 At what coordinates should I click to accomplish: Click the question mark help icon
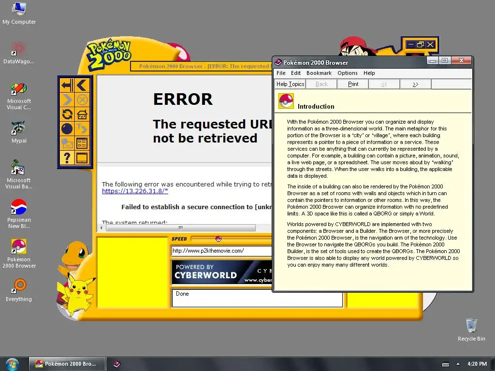click(67, 158)
